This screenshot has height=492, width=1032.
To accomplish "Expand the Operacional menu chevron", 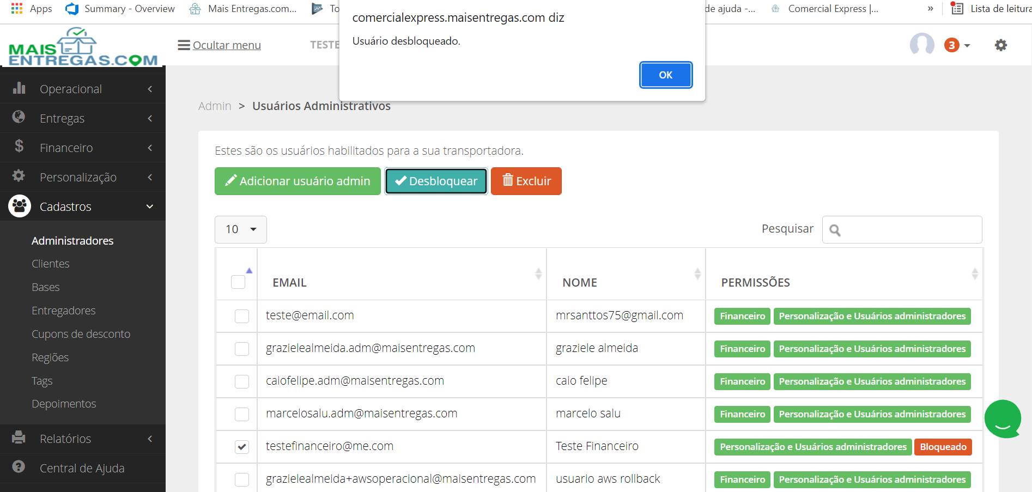I will 150,89.
